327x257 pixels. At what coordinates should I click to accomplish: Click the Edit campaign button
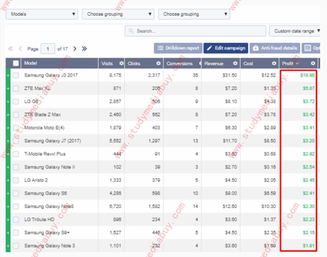[226, 48]
